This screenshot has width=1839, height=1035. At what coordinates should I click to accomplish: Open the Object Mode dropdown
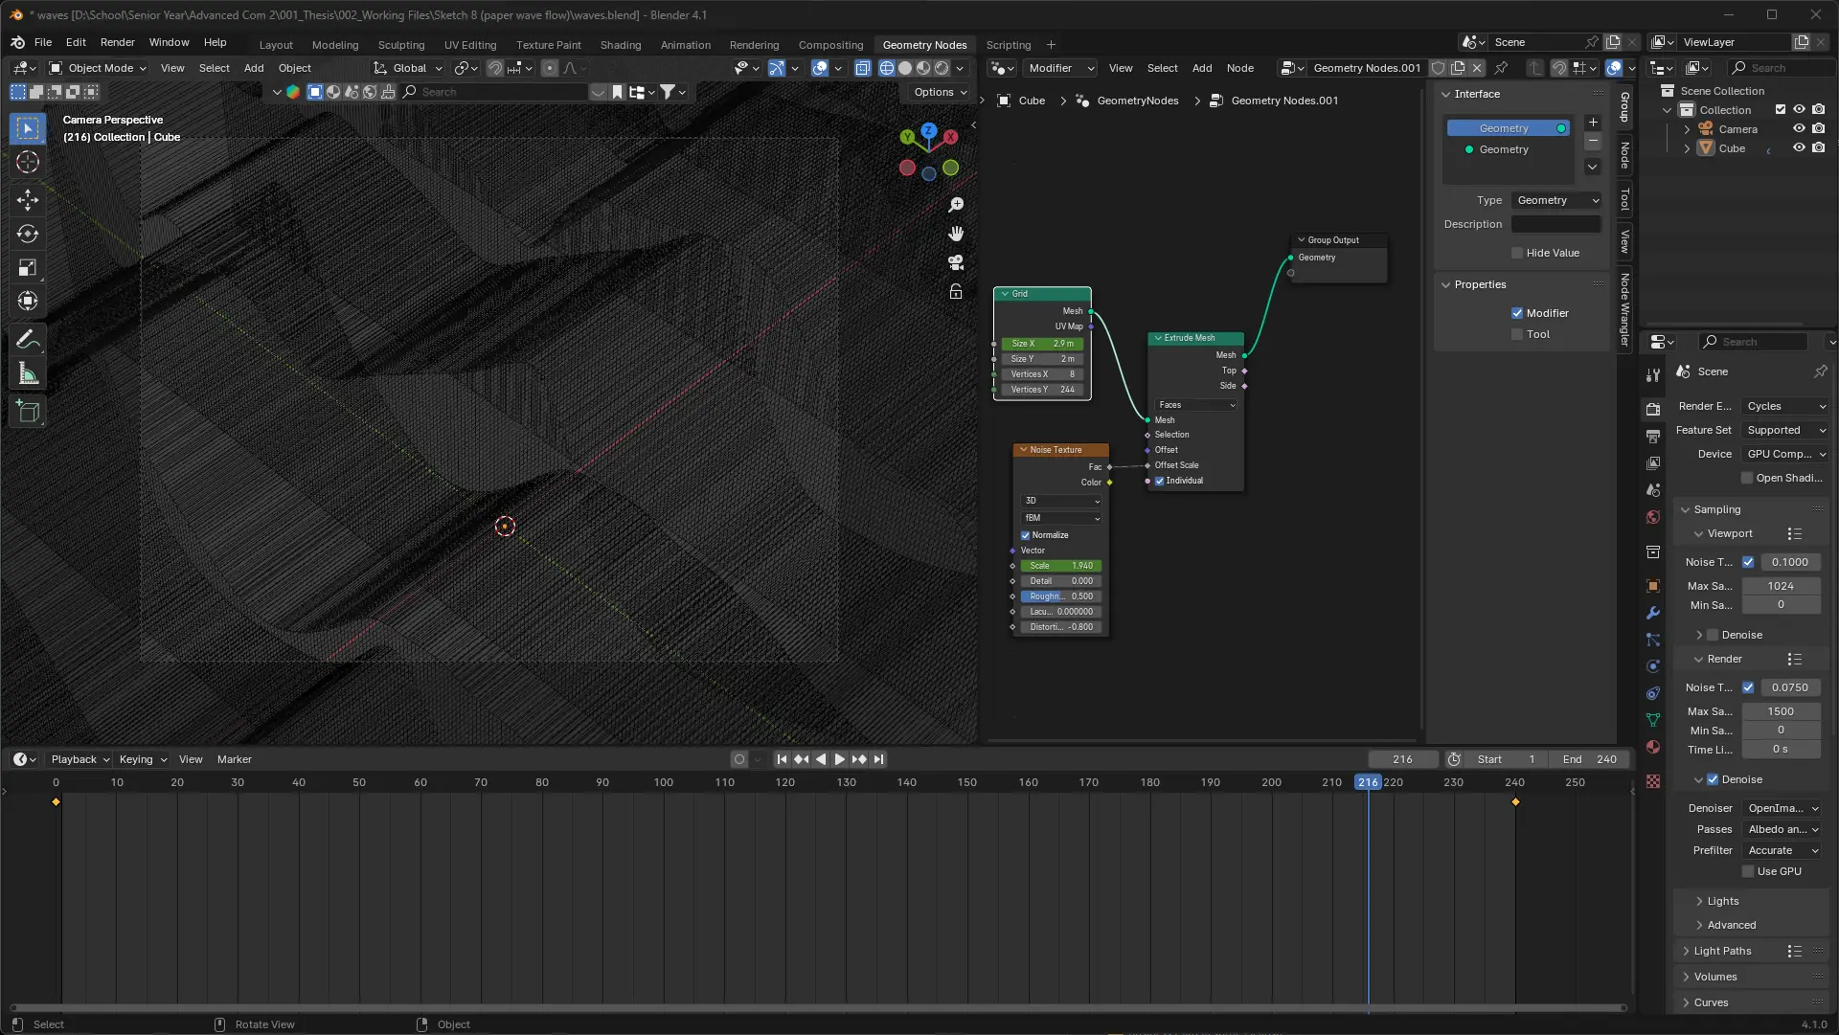[x=99, y=68]
